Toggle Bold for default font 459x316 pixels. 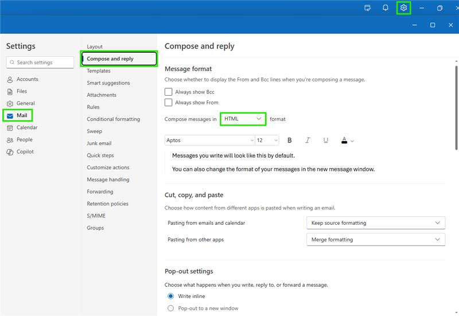[x=290, y=141]
